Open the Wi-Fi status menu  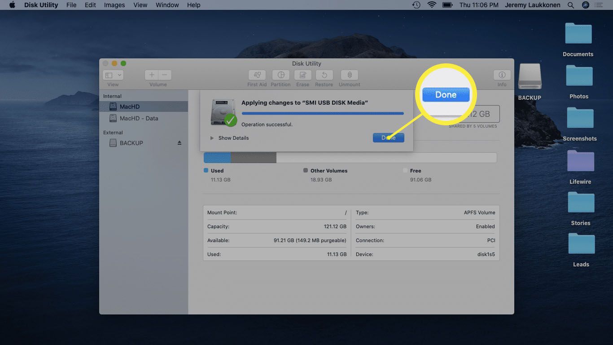click(432, 5)
